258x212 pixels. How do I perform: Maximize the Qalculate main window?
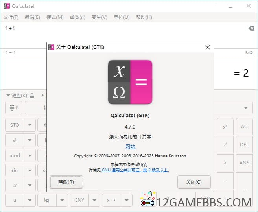click(230, 6)
